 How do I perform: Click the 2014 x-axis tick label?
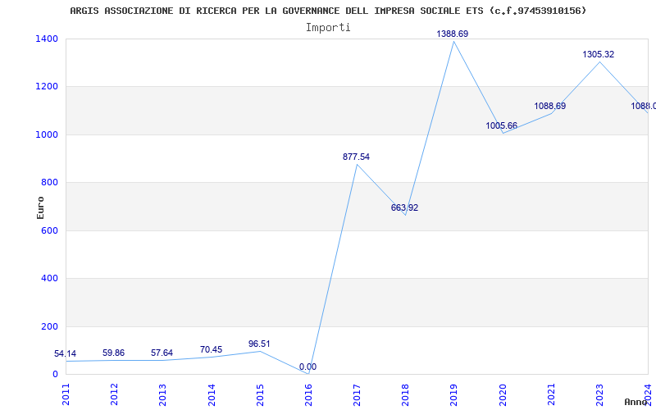212,394
